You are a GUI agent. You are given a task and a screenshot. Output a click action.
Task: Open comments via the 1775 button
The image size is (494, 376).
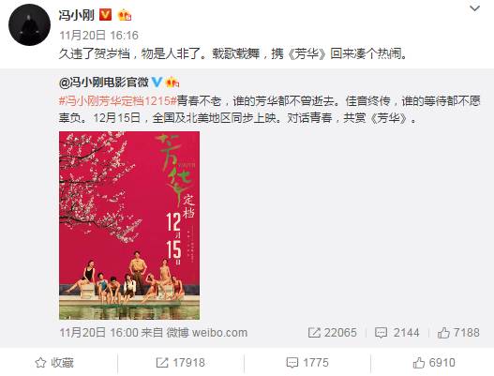(307, 363)
